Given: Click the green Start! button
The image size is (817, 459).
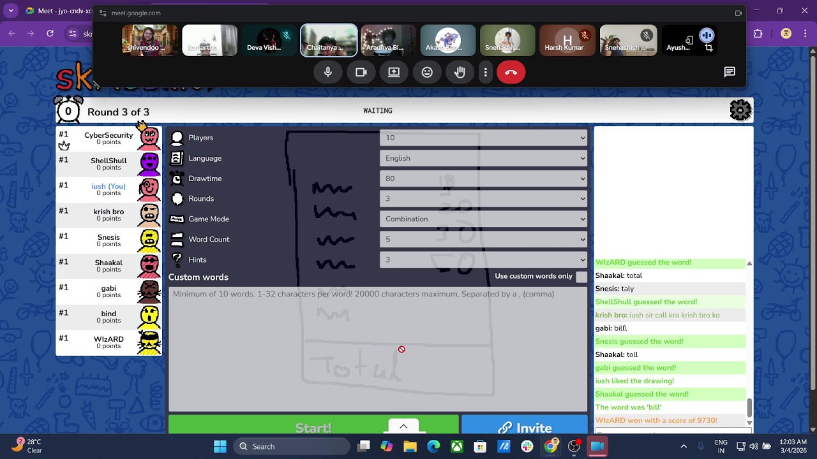Looking at the screenshot, I should tap(313, 425).
